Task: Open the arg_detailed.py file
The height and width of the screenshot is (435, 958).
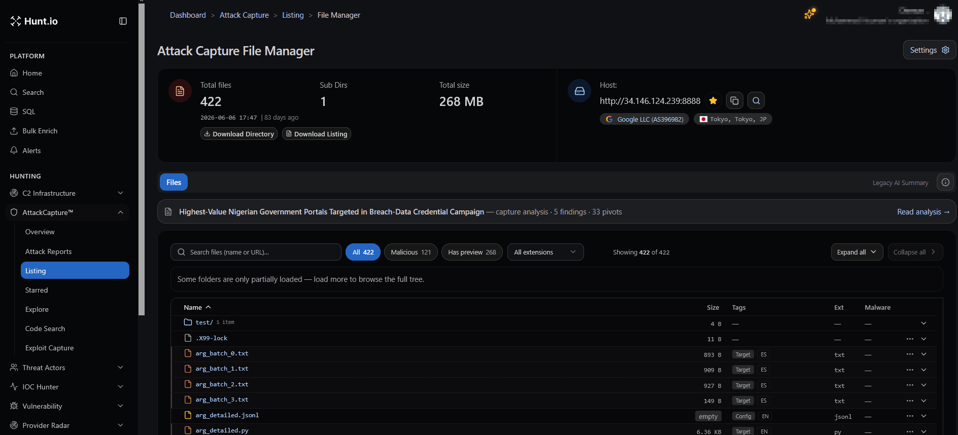Action: 222,430
